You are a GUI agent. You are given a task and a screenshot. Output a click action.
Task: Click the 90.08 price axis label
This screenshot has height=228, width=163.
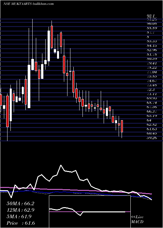pos(152,23)
